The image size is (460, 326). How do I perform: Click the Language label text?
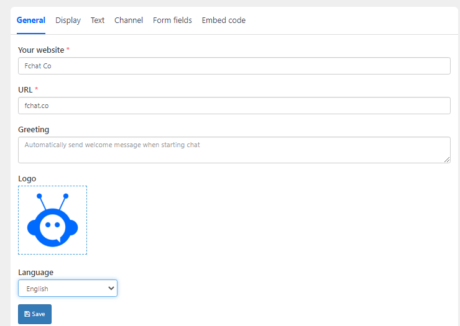coord(36,273)
